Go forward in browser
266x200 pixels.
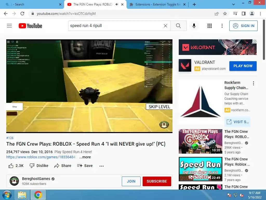pos(14,14)
